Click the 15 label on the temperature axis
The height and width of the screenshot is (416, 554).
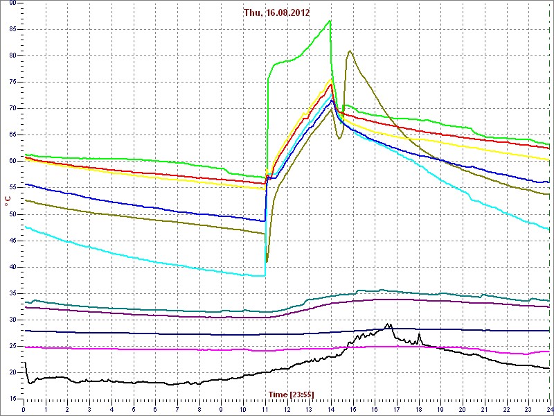click(13, 399)
